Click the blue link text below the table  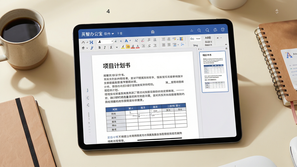point(113,137)
